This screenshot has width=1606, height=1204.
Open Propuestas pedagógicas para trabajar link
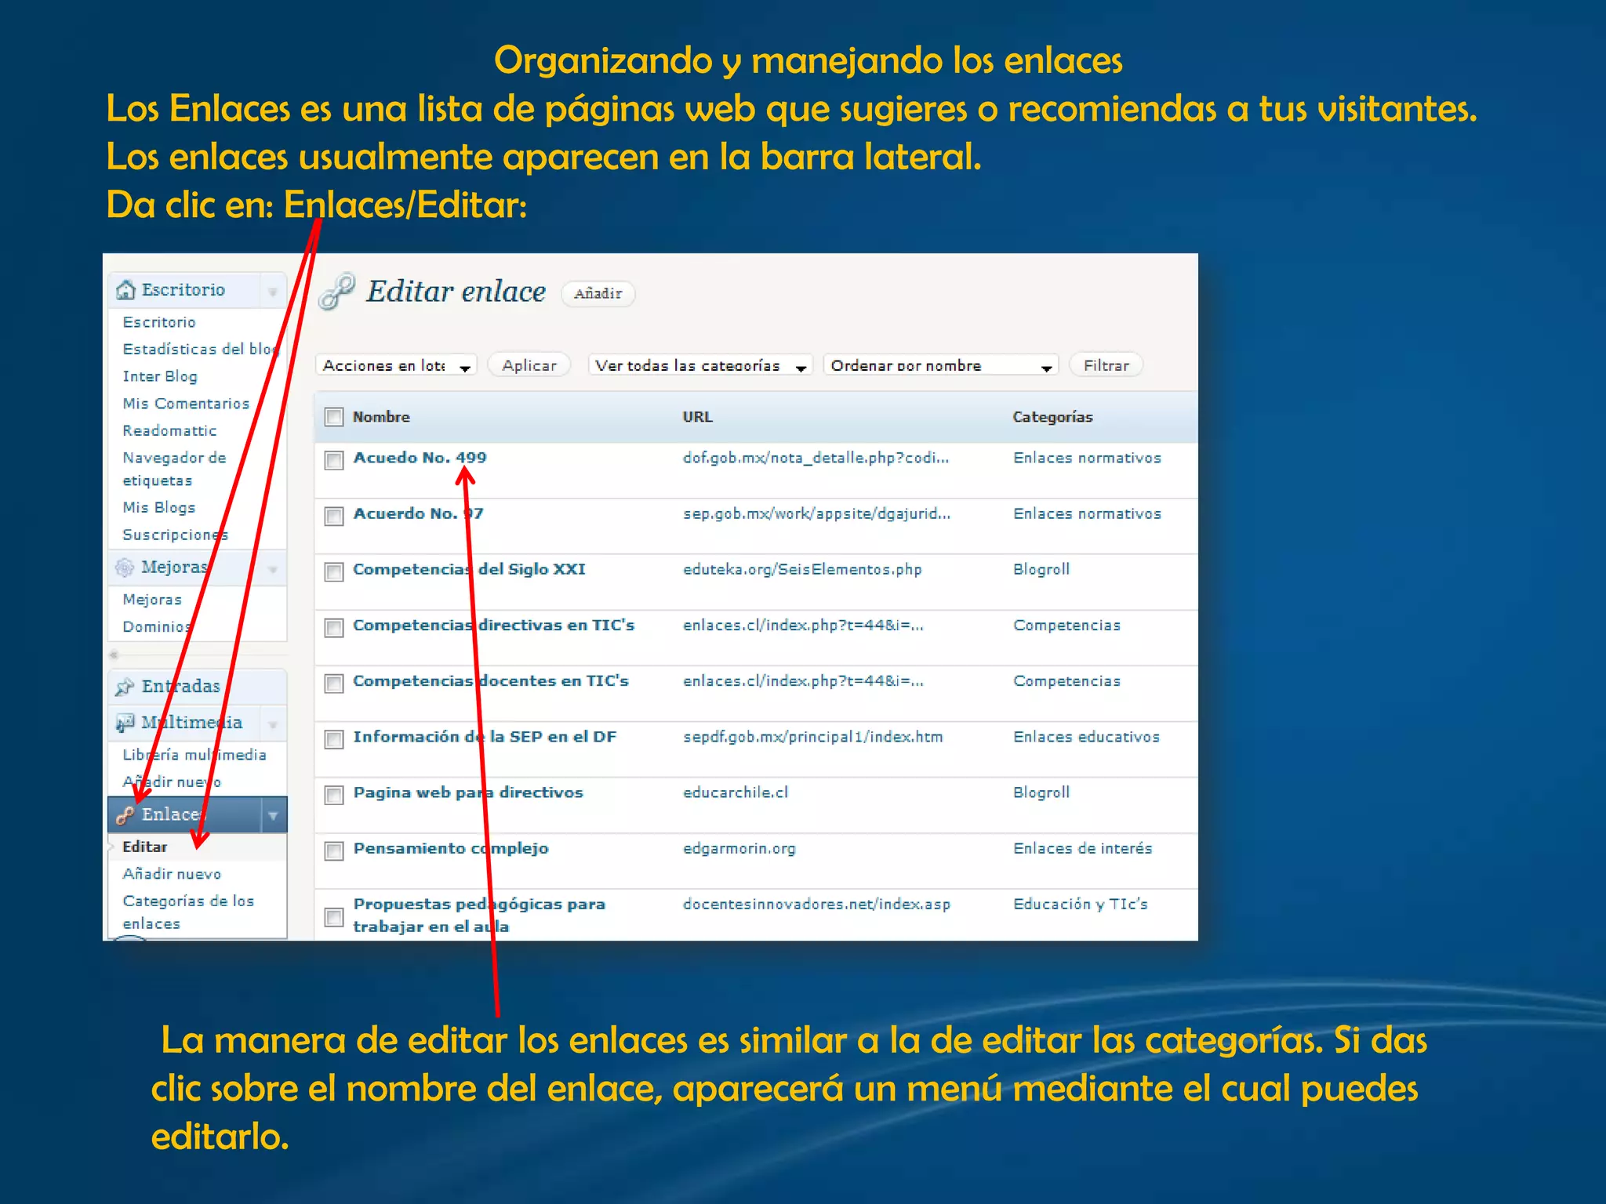pos(479,915)
